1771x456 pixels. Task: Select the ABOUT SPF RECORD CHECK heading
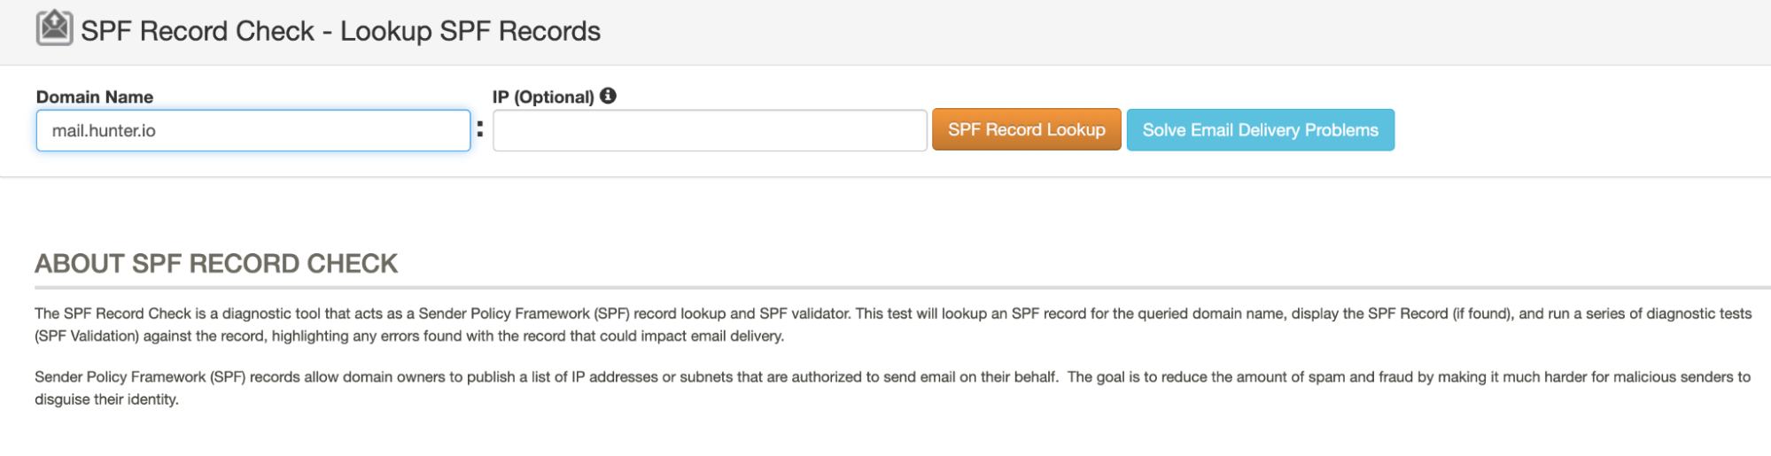pos(216,263)
